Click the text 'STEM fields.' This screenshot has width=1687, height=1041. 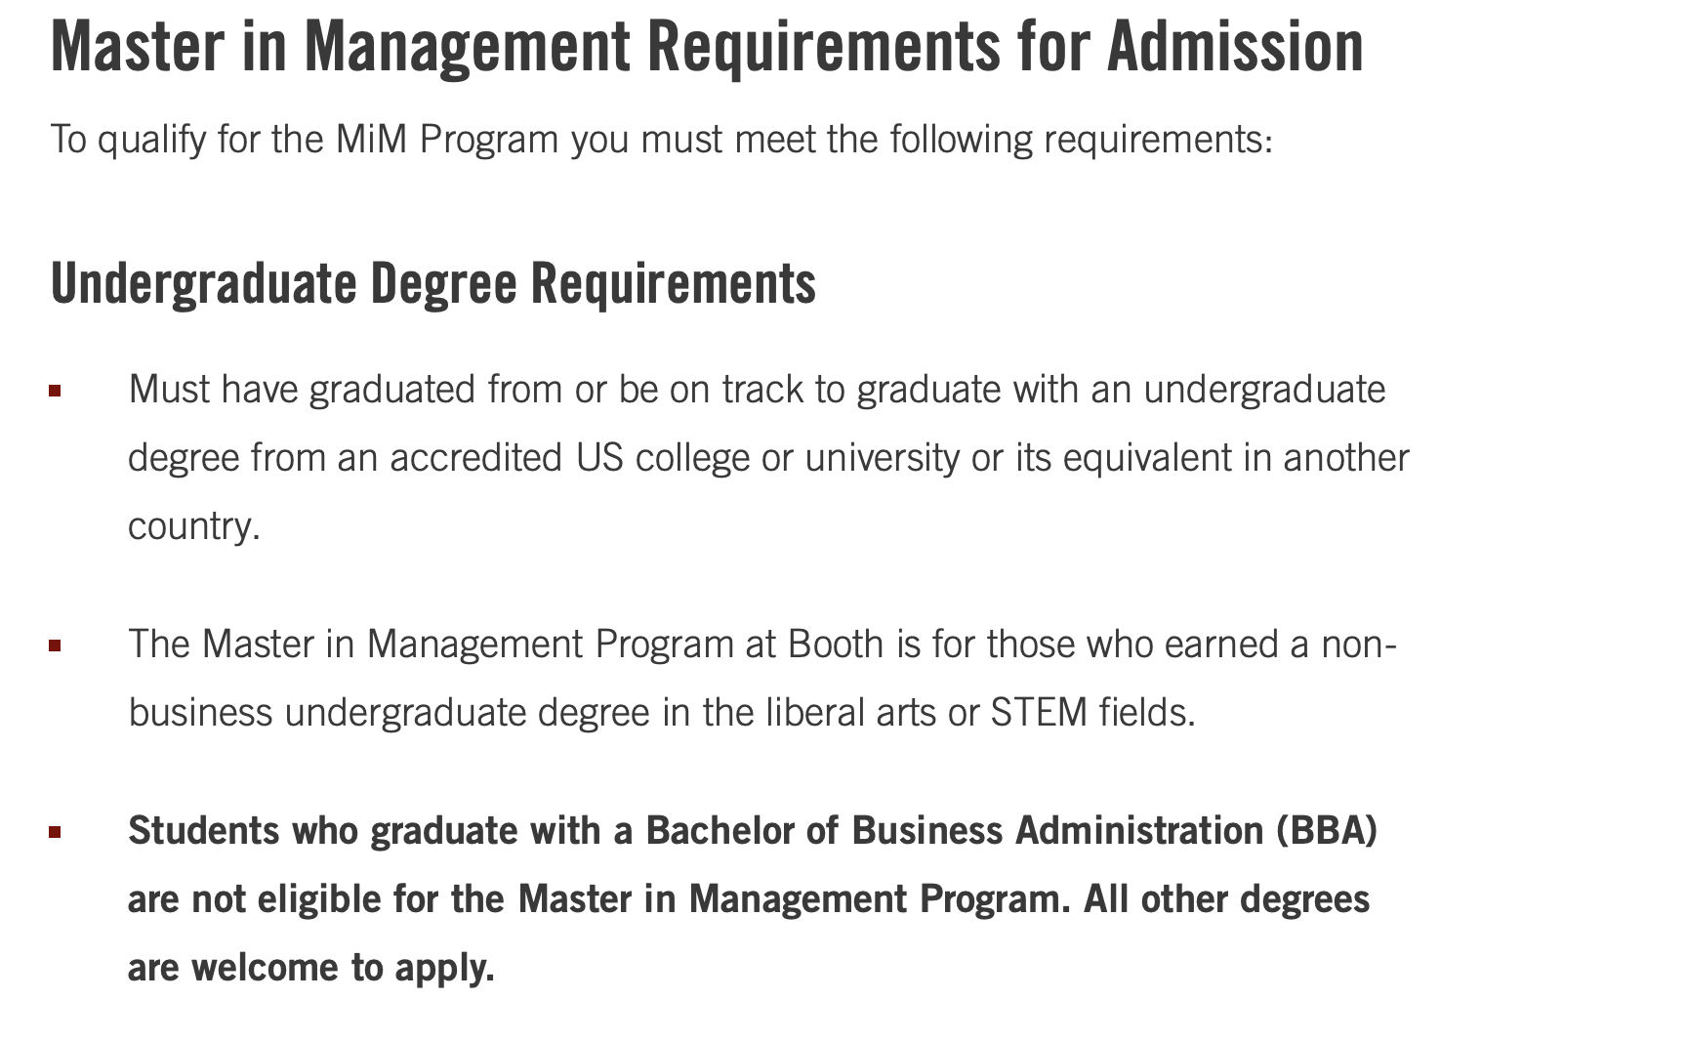pyautogui.click(x=1093, y=713)
